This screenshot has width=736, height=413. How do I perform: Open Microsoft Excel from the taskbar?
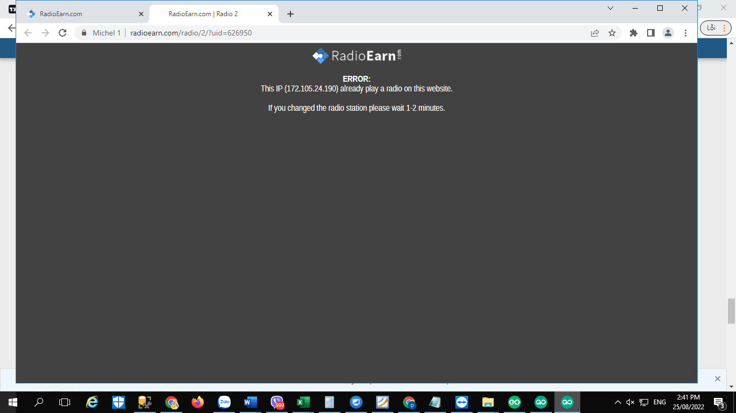pyautogui.click(x=303, y=402)
